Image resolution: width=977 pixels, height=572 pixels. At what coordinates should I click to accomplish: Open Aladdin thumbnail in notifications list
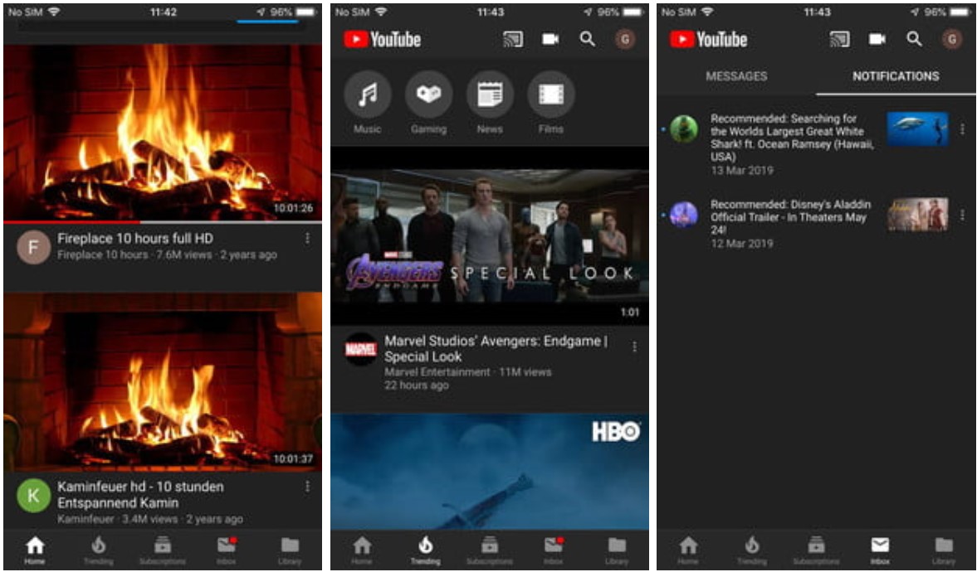tap(917, 215)
